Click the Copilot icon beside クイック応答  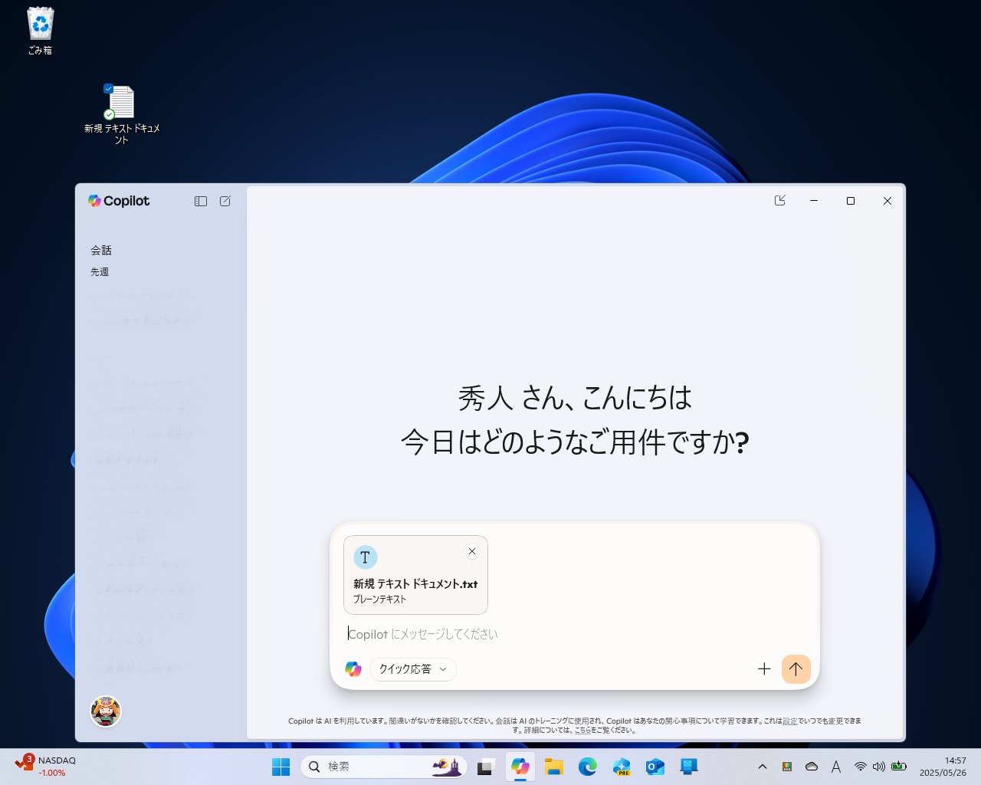coord(353,669)
